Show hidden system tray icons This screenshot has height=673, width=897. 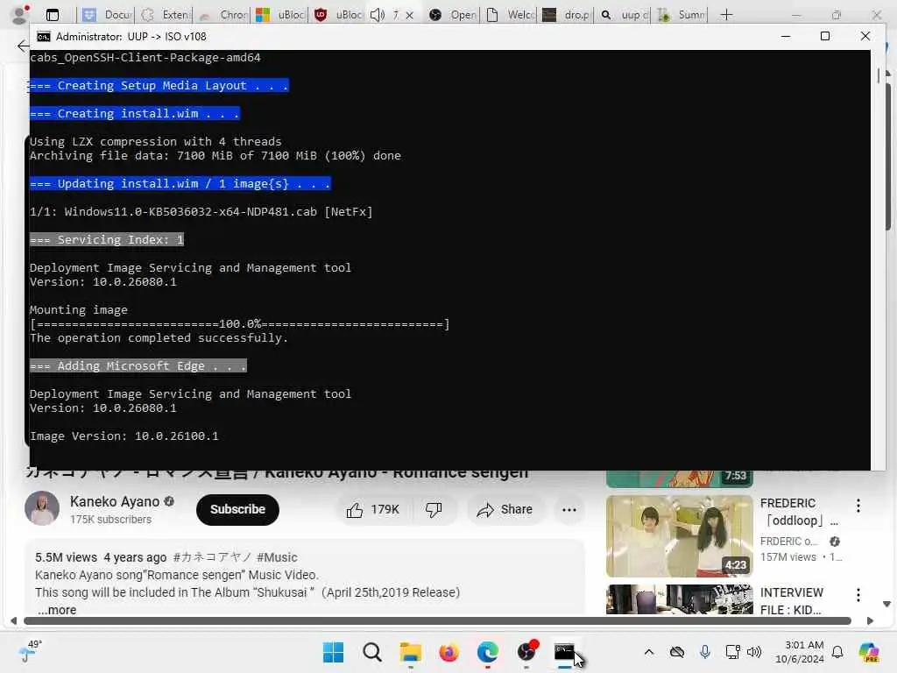tap(649, 652)
